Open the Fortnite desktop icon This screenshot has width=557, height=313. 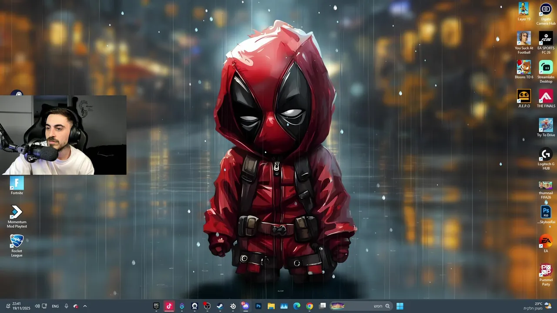[17, 186]
